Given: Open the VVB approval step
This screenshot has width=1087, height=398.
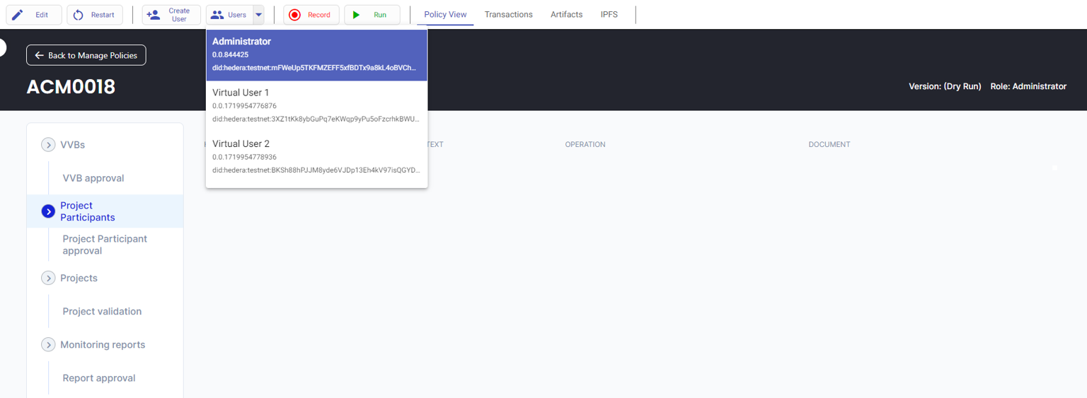Looking at the screenshot, I should point(93,178).
